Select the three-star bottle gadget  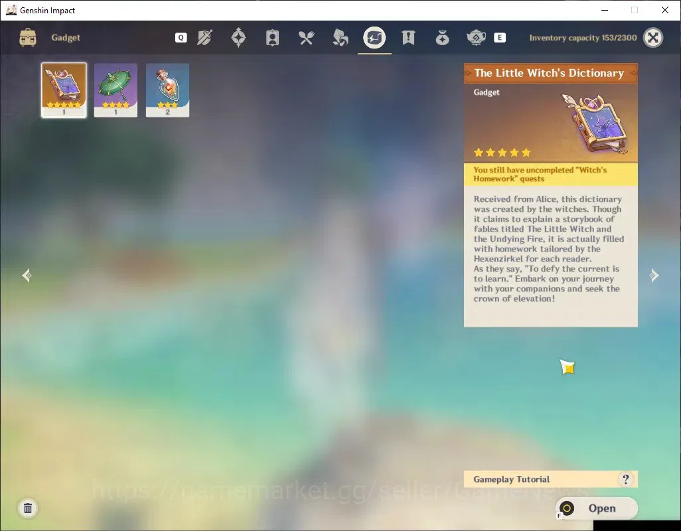168,90
